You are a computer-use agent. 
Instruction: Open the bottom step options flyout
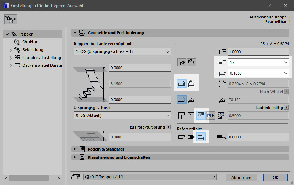pos(182,62)
